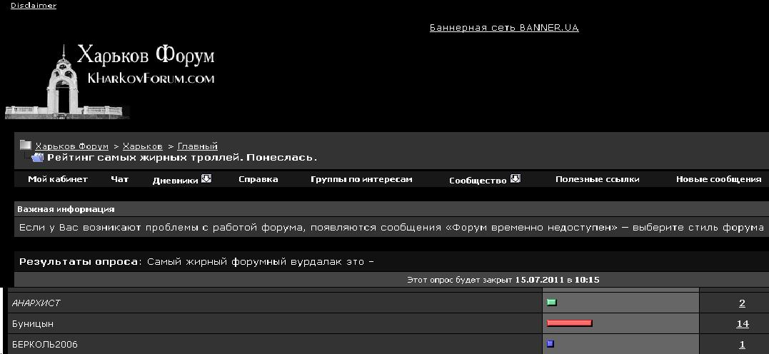Go to Харьков Форум breadcrumb link

[x=71, y=146]
